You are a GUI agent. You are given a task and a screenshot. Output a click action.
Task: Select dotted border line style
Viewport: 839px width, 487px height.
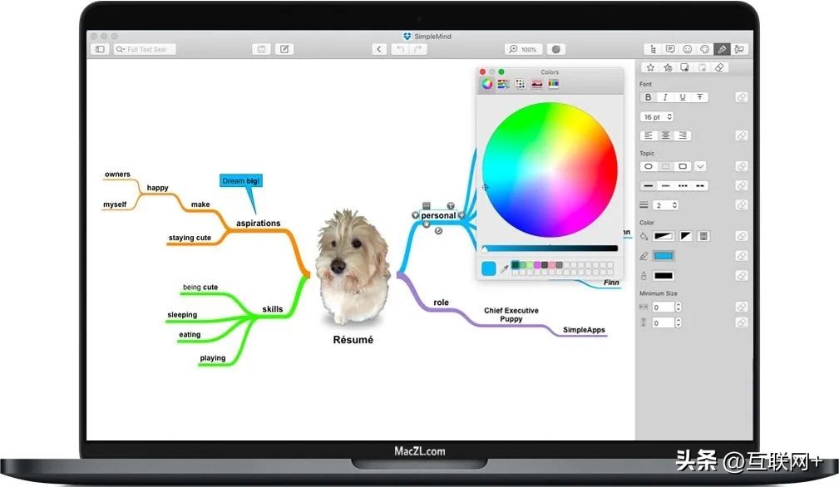(683, 186)
